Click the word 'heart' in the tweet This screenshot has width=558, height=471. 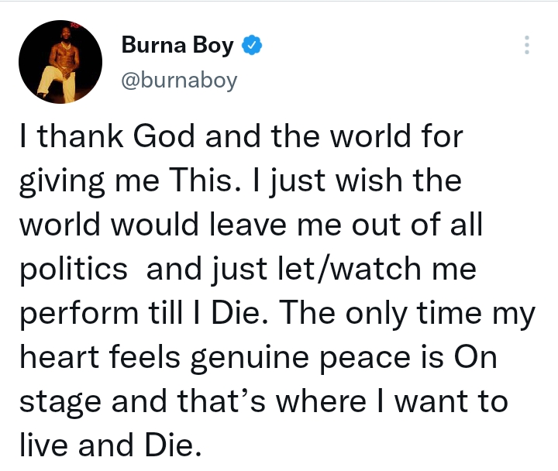[x=60, y=357]
